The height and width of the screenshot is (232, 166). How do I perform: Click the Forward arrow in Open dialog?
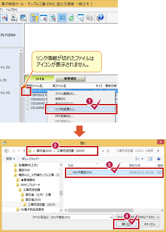pyautogui.click(x=13, y=151)
